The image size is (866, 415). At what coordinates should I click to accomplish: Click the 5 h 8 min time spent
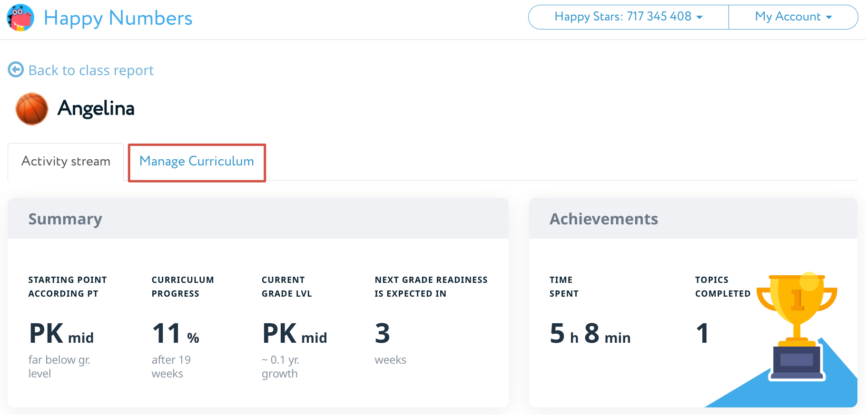[590, 334]
